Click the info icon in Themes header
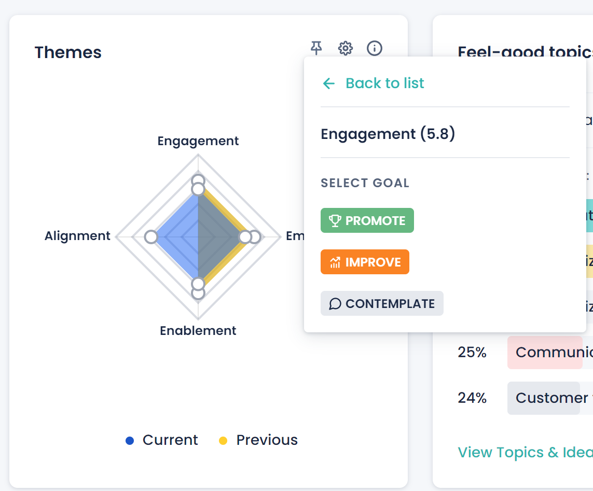The width and height of the screenshot is (593, 491). click(375, 48)
